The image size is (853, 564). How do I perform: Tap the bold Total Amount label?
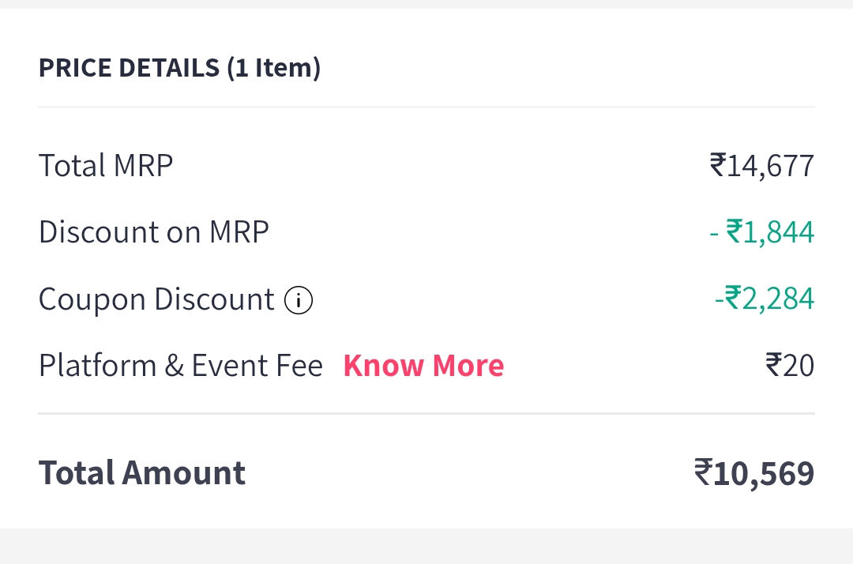pos(142,472)
